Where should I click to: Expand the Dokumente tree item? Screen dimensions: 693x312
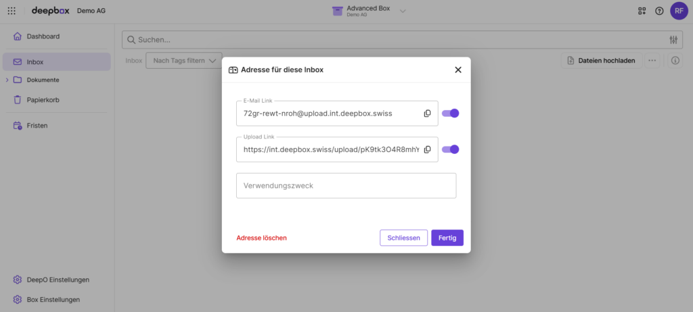[x=7, y=80]
